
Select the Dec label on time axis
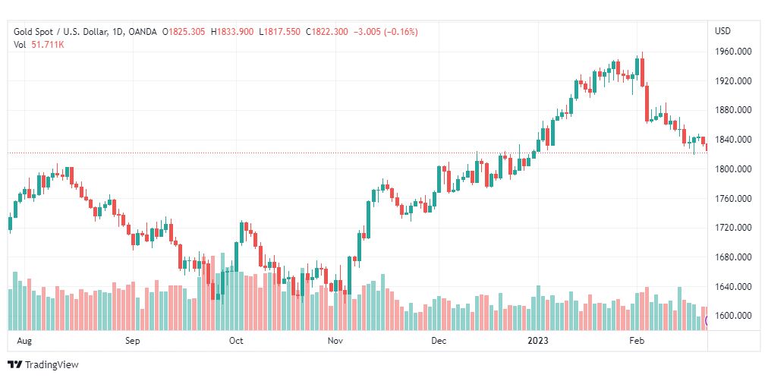[438, 342]
